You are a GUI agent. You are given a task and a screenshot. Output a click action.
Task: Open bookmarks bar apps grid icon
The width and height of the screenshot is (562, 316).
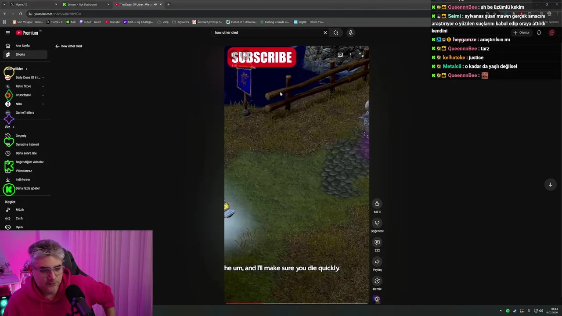pos(4,22)
